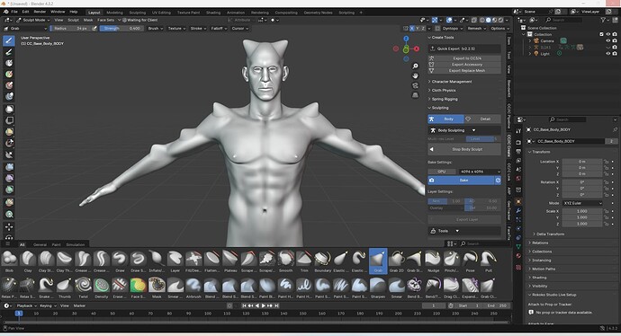Enable Dyntopo checkbox in header
621x336 pixels.
437,29
